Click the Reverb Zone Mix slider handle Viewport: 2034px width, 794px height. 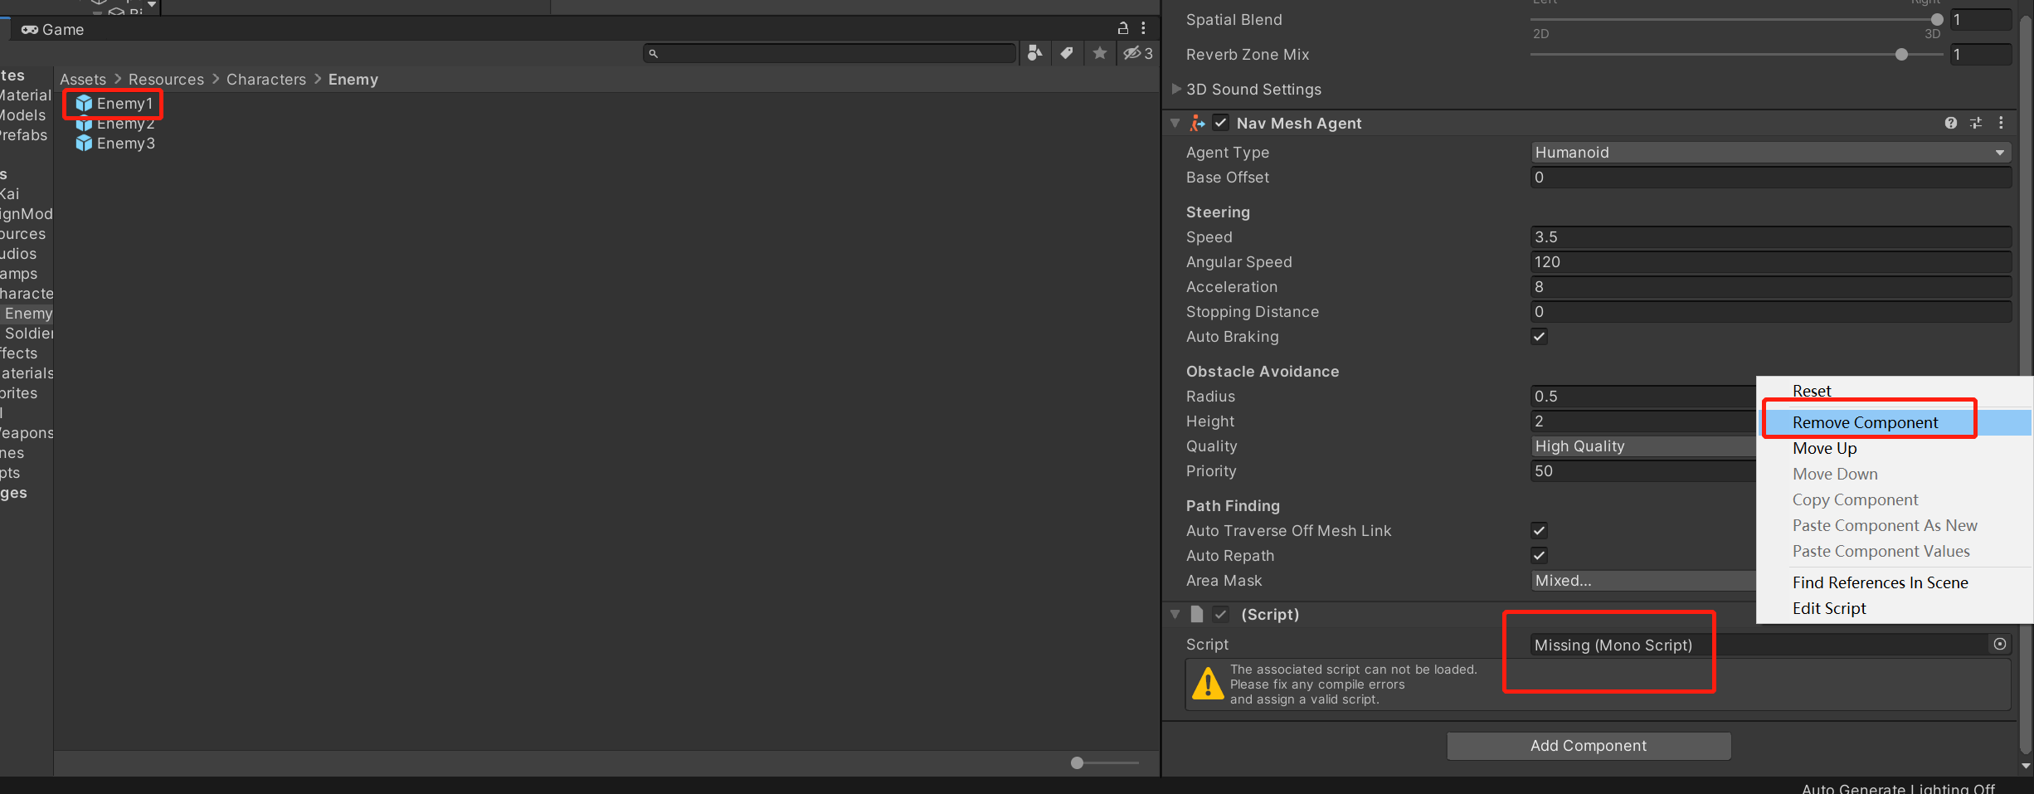click(x=1901, y=55)
